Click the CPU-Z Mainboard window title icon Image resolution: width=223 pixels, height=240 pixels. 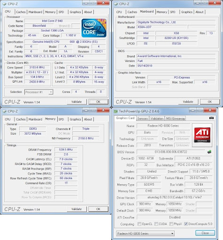pyautogui.click(x=116, y=4)
